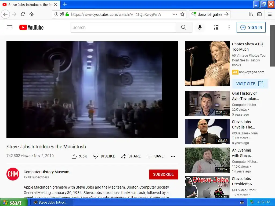Image resolution: width=275 pixels, height=206 pixels.
Task: Click the An Evening with Steve title
Action: pos(242,153)
